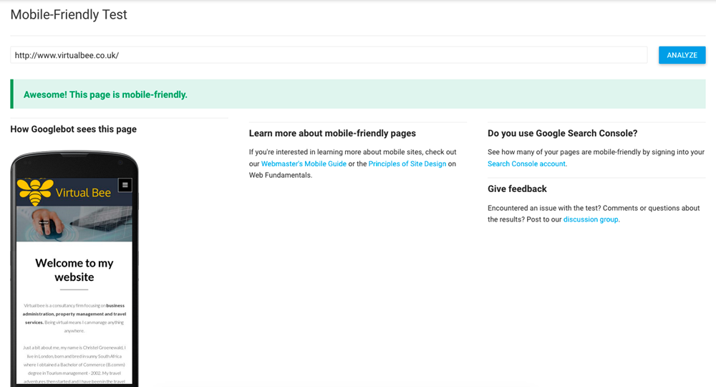
Task: Open the hamburger menu in phone preview
Action: [x=125, y=185]
